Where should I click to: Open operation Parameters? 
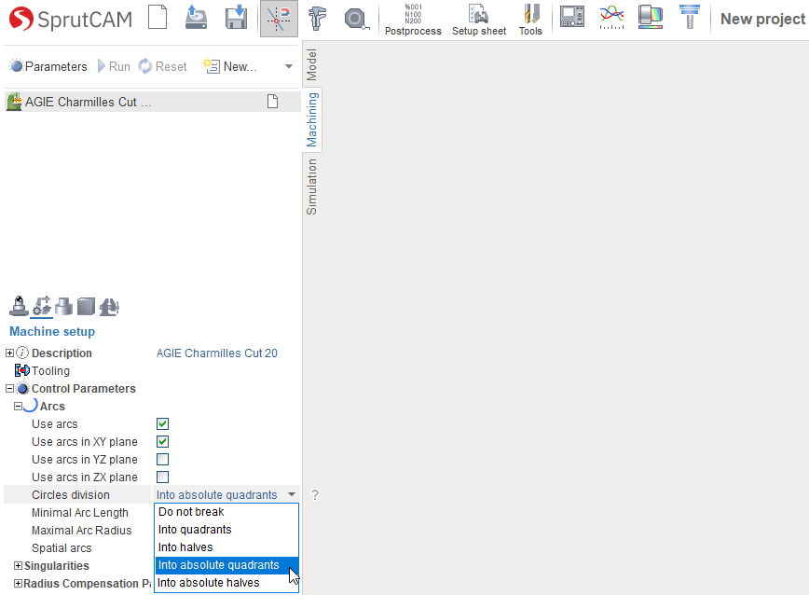click(48, 66)
